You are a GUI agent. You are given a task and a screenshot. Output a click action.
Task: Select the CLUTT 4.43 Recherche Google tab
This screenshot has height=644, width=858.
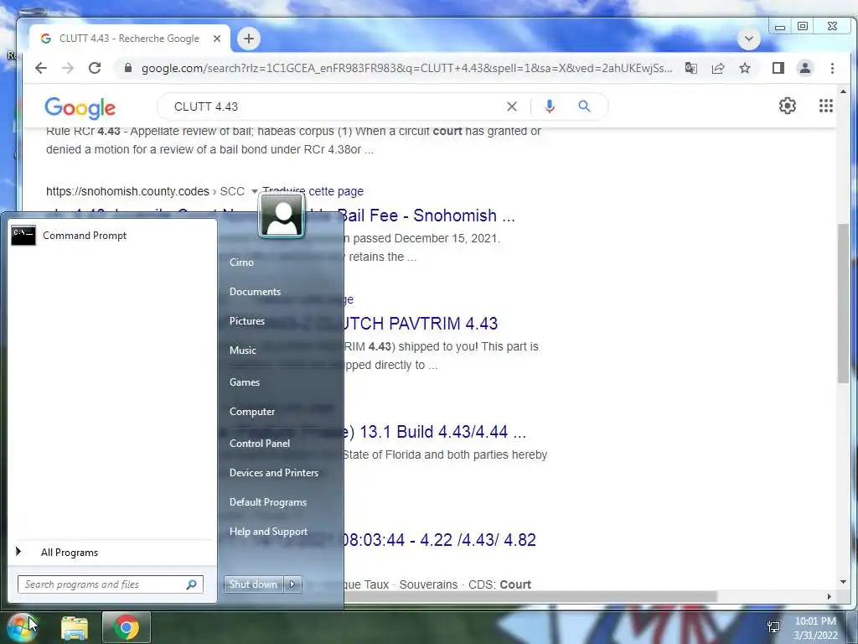tap(129, 39)
